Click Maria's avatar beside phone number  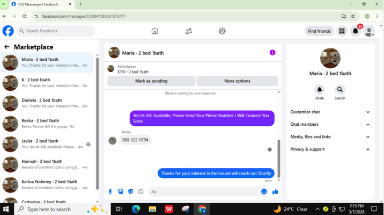point(113,141)
